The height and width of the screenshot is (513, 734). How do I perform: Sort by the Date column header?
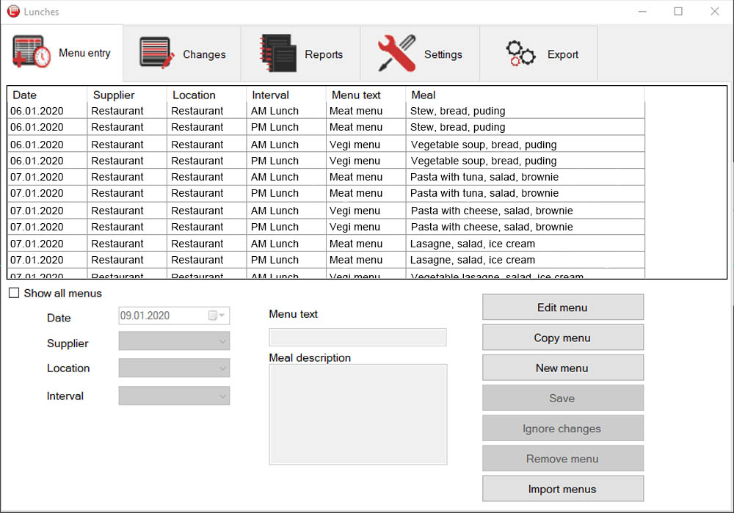pos(47,95)
